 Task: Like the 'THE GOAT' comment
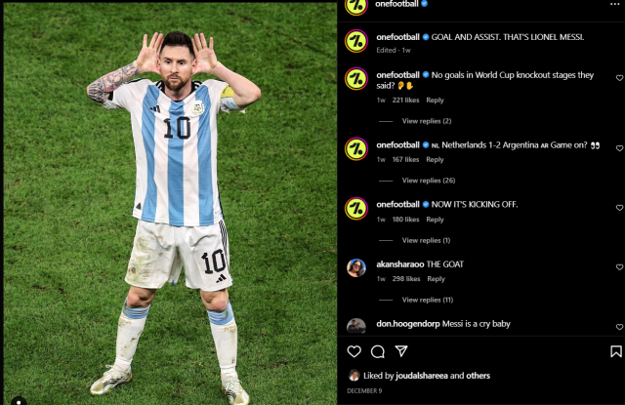(619, 267)
